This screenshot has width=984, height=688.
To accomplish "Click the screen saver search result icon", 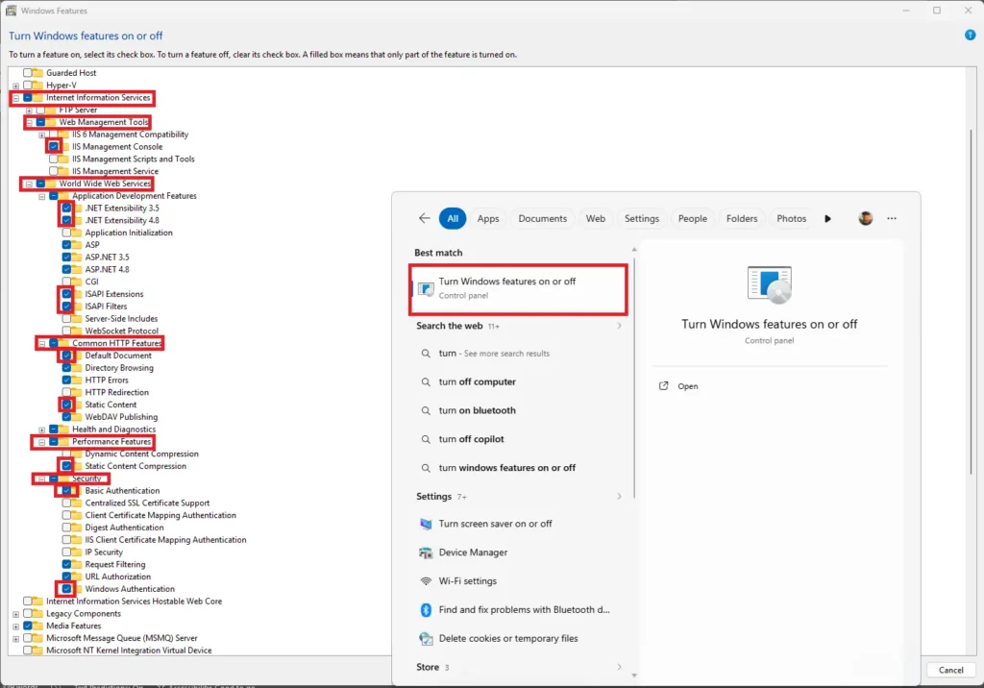I will (426, 524).
